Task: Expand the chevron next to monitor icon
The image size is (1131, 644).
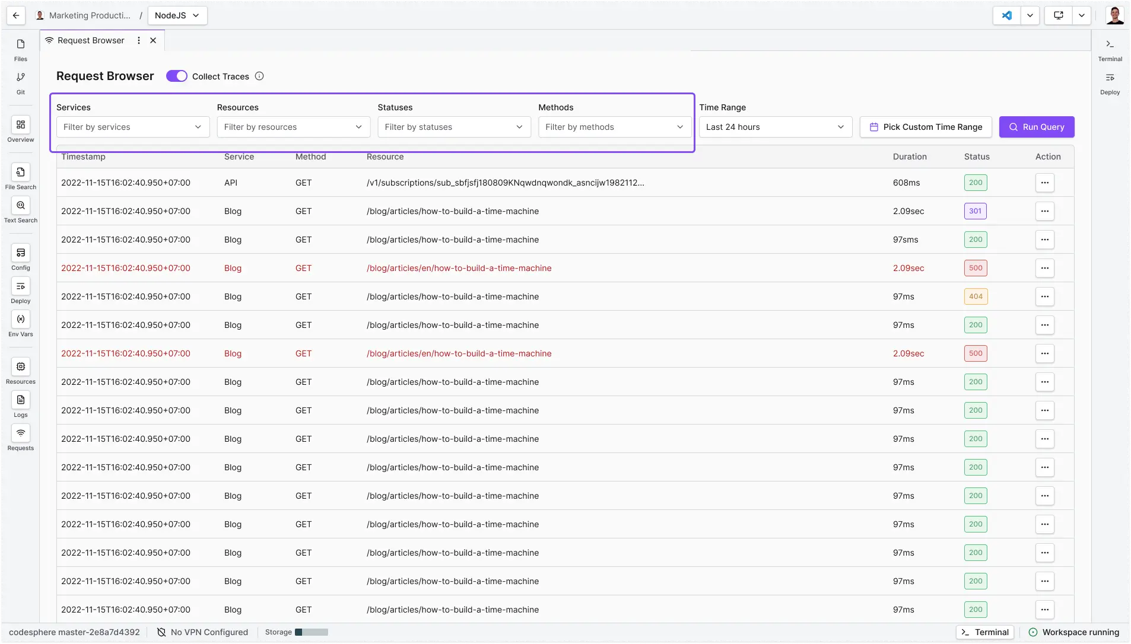Action: [1082, 15]
